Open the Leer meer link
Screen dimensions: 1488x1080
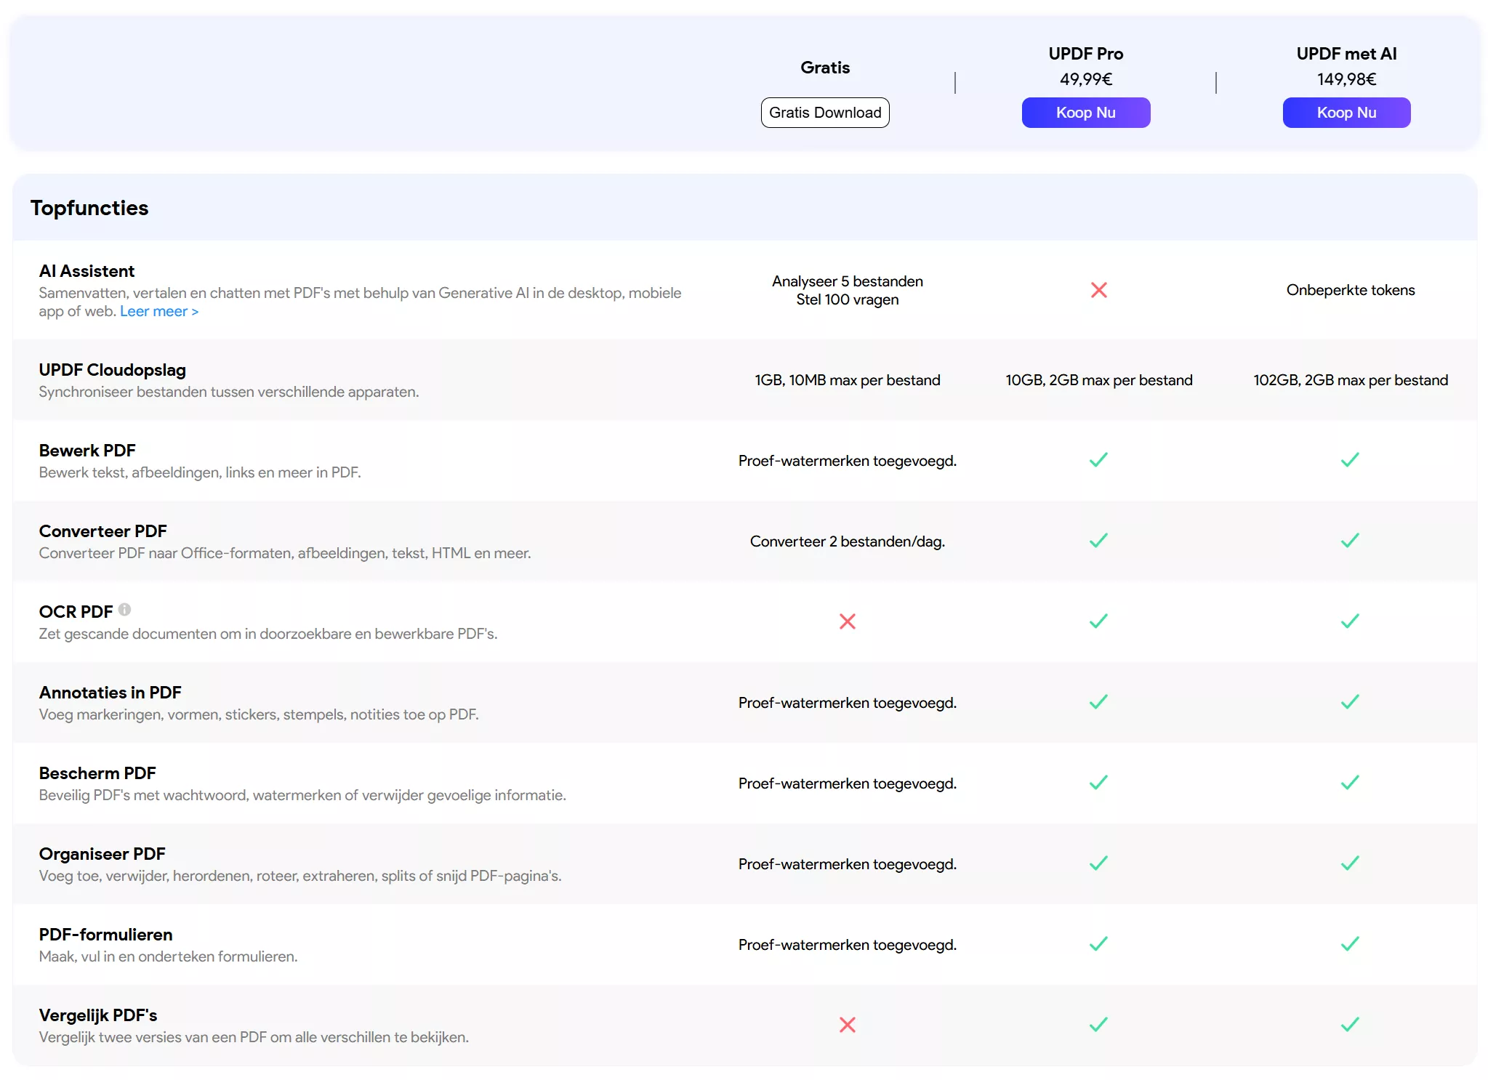click(158, 312)
